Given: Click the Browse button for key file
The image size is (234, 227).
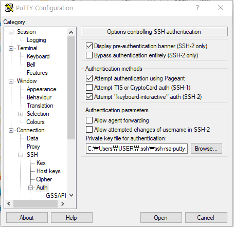Looking at the screenshot, I should pos(206,149).
